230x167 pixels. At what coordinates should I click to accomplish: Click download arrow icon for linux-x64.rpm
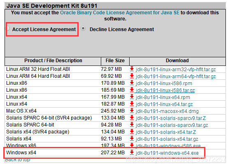(x=132, y=97)
